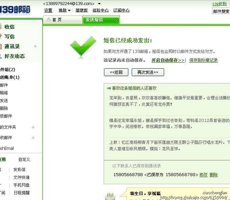Click the plus icon beside 通讯录
Screen dimensions: 230x200
click(x=35, y=46)
